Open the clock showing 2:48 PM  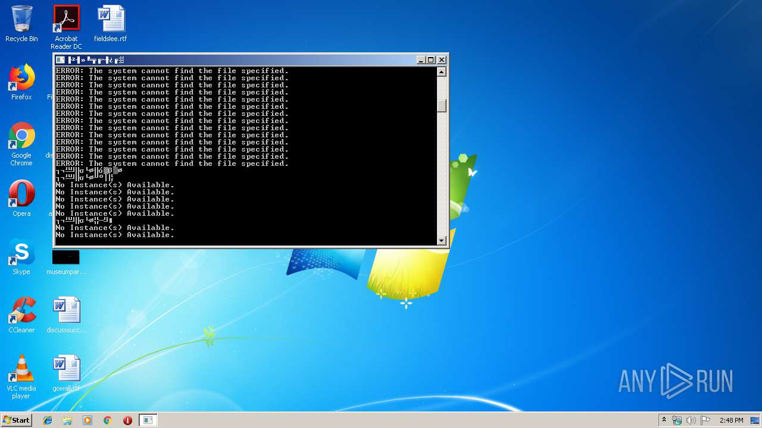[731, 420]
